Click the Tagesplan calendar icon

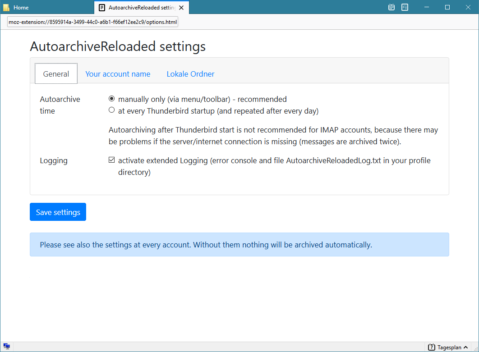[x=431, y=347]
